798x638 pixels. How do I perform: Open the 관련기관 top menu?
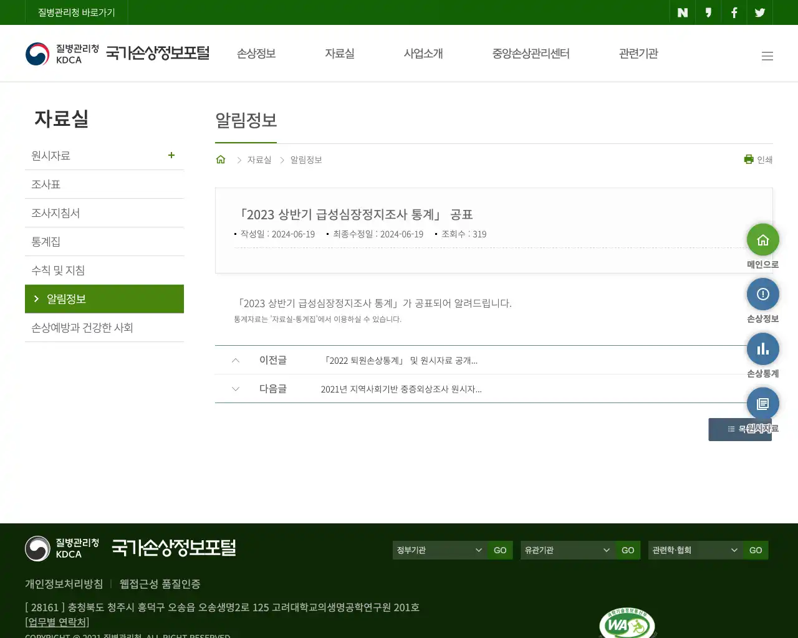[x=638, y=54]
